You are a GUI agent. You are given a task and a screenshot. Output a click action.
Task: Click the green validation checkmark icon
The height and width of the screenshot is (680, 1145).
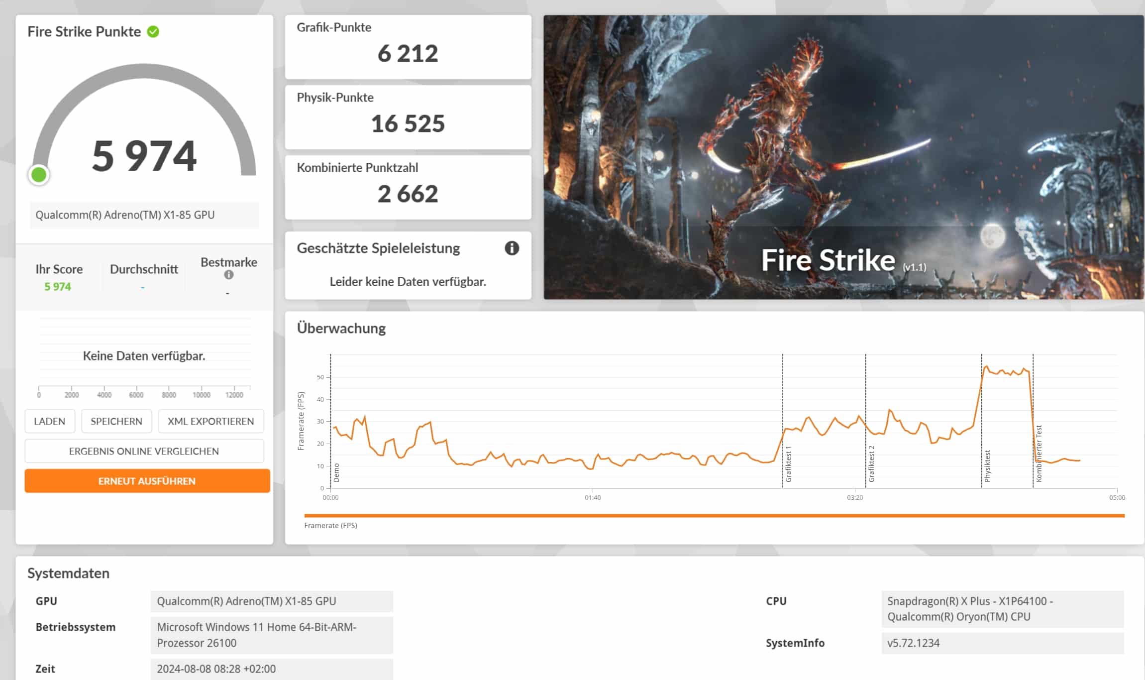click(153, 32)
